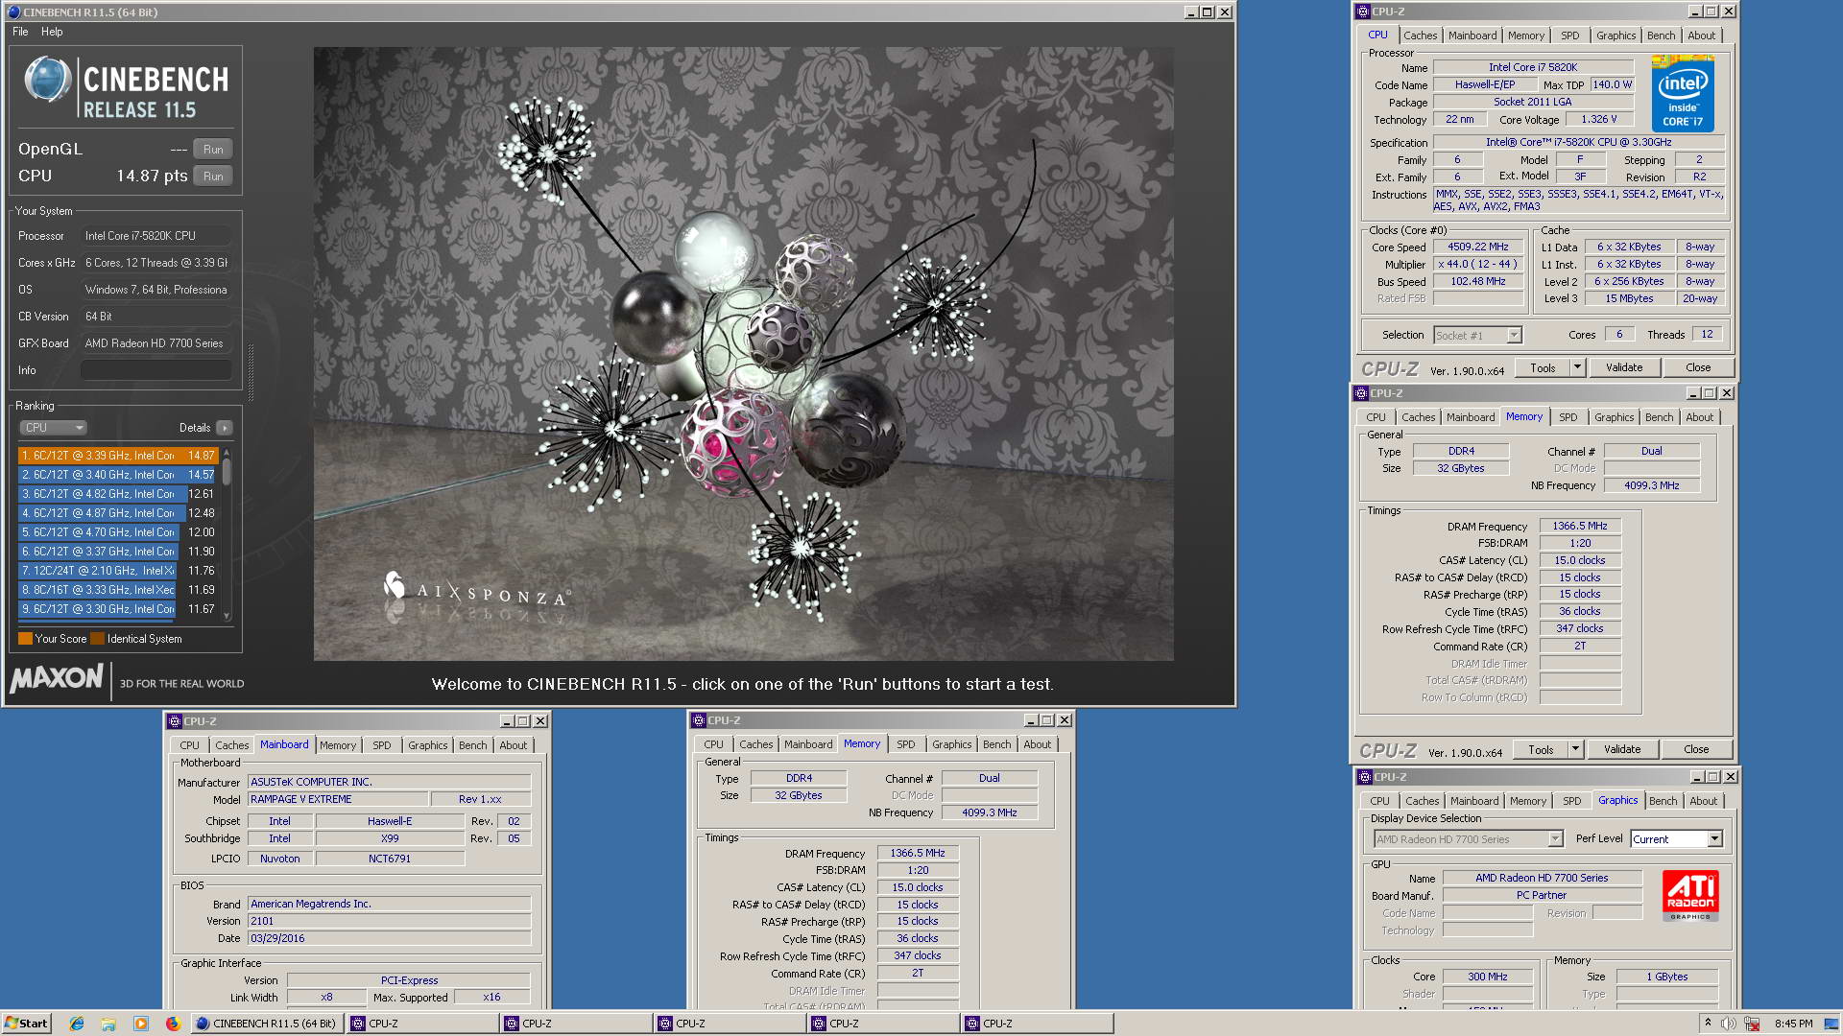Click the orange Your Score legend swatch
Viewport: 1843px width, 1036px height.
pyautogui.click(x=25, y=639)
